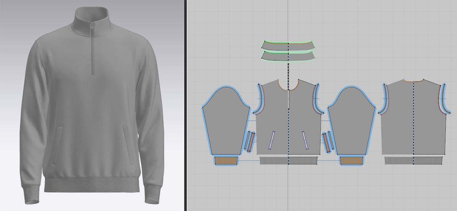
Task: Select the right pocket welt on front bodice pattern
Action: tap(306, 140)
